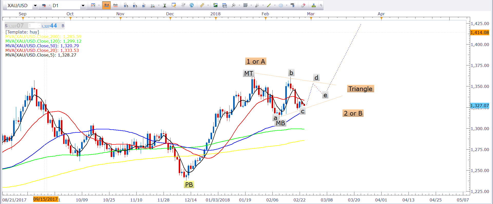The width and height of the screenshot is (493, 204).
Task: Click the zoom in magnifier icon
Action: pyautogui.click(x=126, y=5)
